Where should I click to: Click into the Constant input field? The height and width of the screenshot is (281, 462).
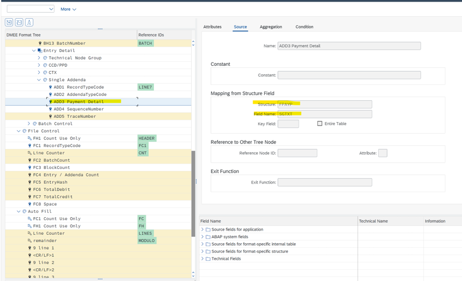[x=349, y=75]
